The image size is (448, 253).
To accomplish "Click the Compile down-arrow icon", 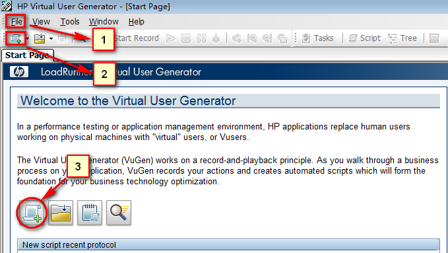I will click(x=216, y=38).
